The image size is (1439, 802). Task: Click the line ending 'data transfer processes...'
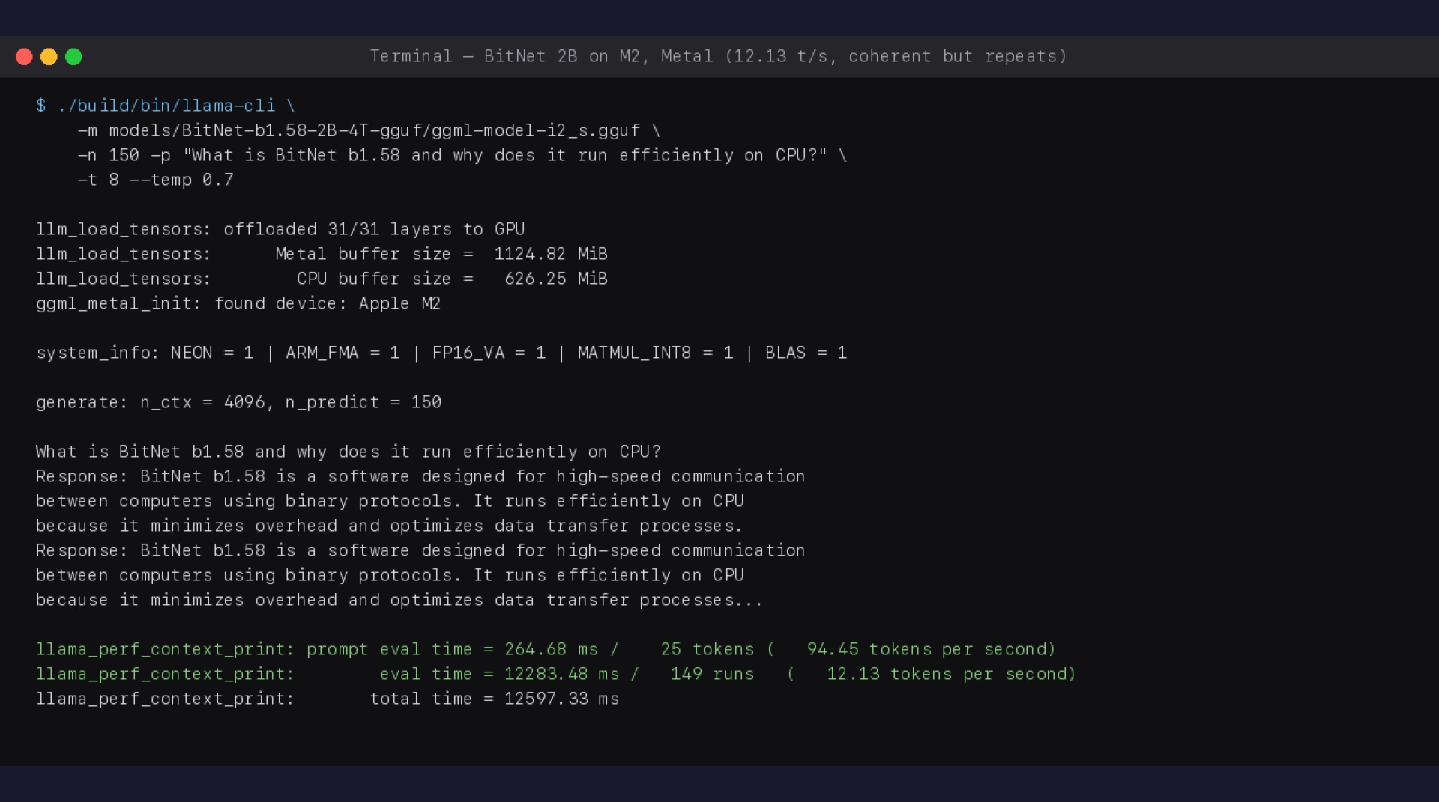tap(399, 600)
